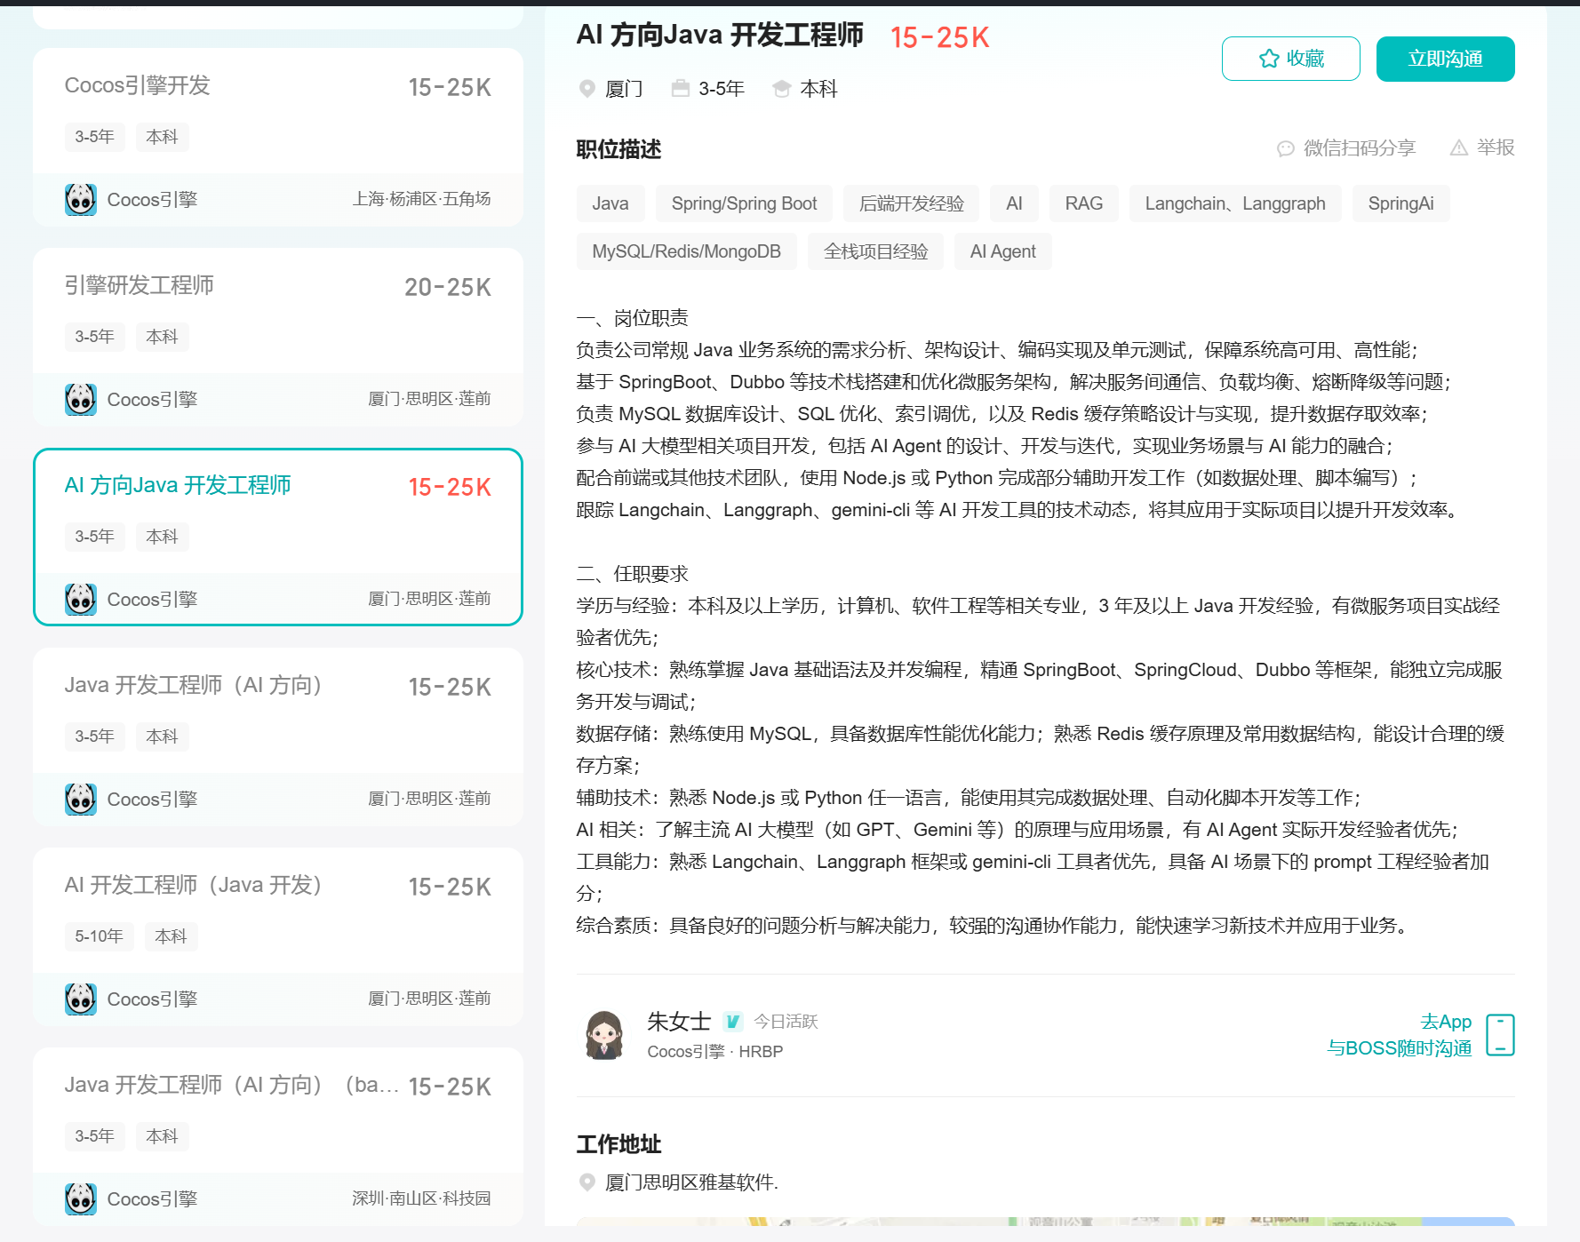
Task: Click the WeChat share bubble icon
Action: (1285, 148)
